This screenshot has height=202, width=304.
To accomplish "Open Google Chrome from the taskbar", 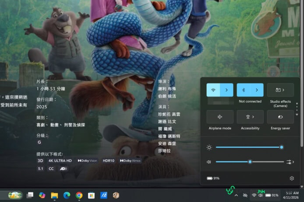I will tap(79, 195).
